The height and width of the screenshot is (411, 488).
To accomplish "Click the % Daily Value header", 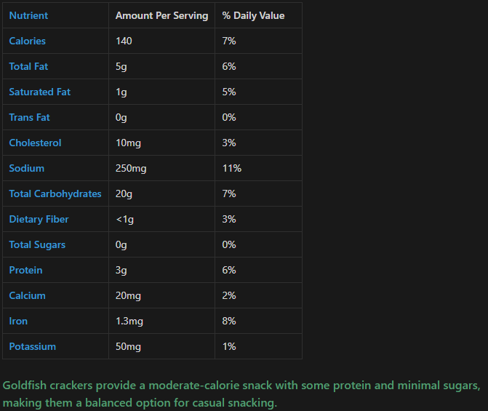I will [253, 15].
